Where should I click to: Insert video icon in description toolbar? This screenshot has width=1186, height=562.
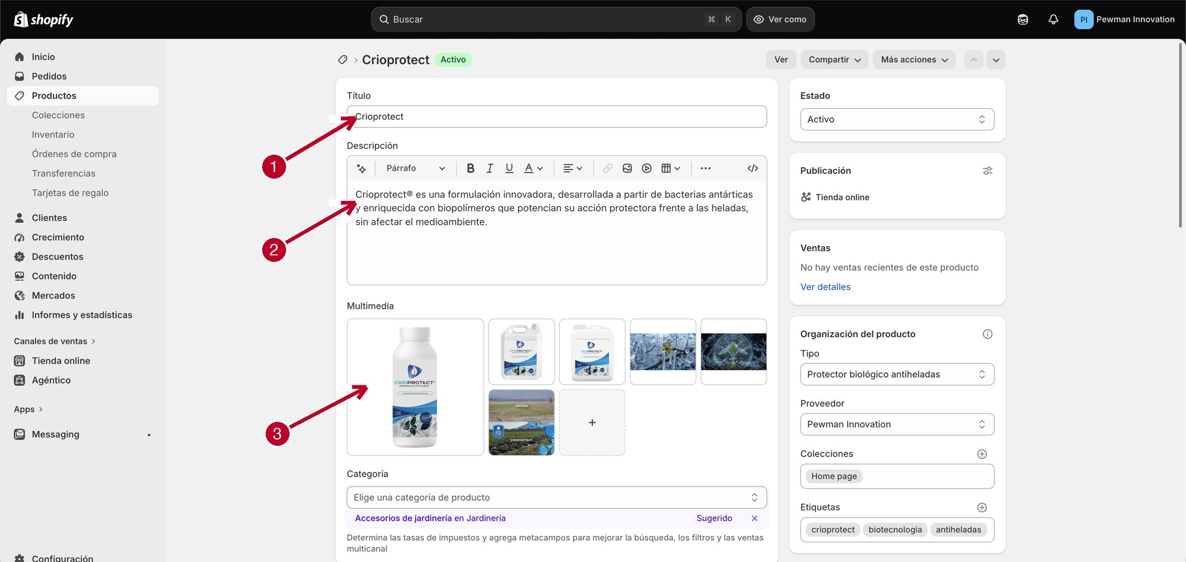[x=647, y=168]
